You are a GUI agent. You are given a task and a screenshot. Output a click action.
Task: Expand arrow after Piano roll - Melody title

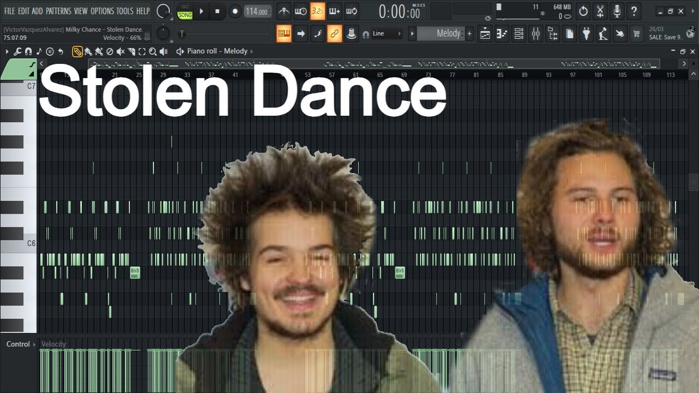click(x=252, y=51)
